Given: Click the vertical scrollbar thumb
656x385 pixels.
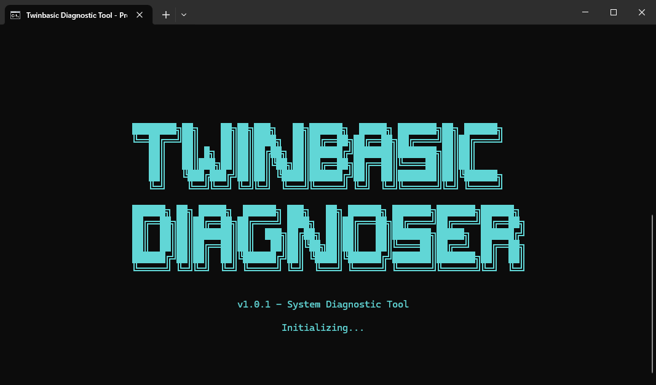Looking at the screenshot, I should tap(652, 293).
